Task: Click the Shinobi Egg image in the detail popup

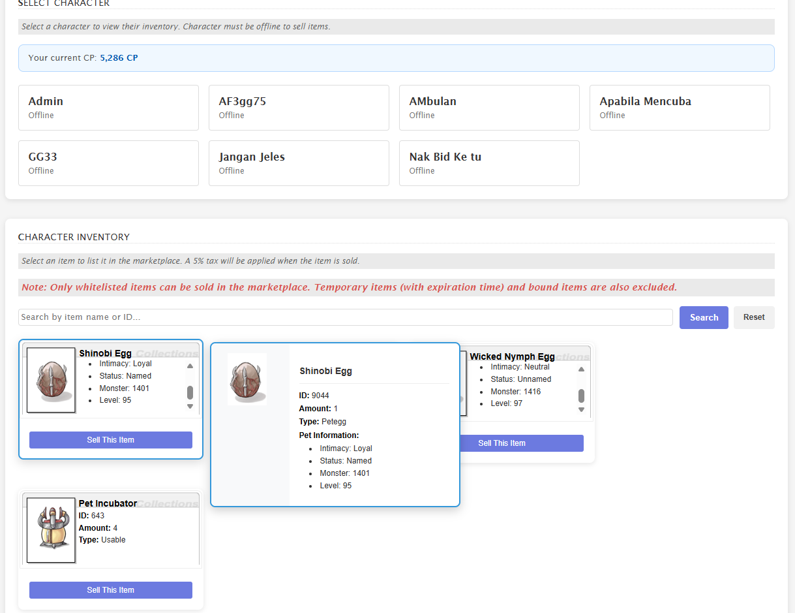Action: pos(247,379)
